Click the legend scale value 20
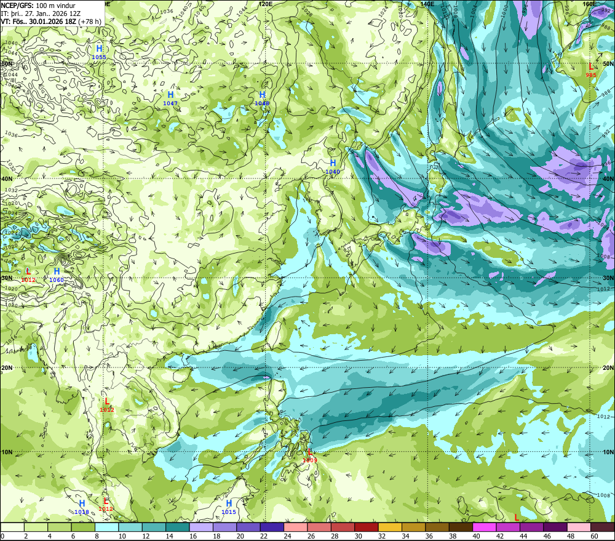This screenshot has height=541, width=615. pos(240,536)
